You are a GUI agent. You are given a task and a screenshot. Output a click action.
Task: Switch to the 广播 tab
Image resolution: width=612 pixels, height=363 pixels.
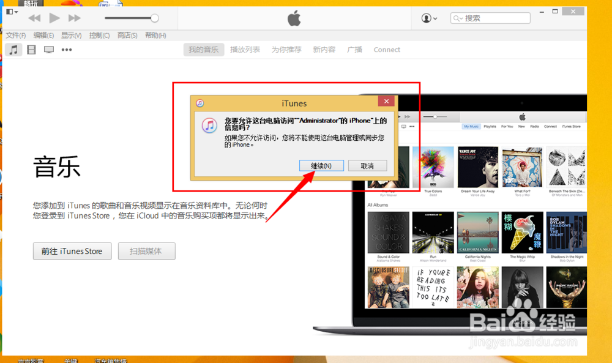tap(354, 50)
